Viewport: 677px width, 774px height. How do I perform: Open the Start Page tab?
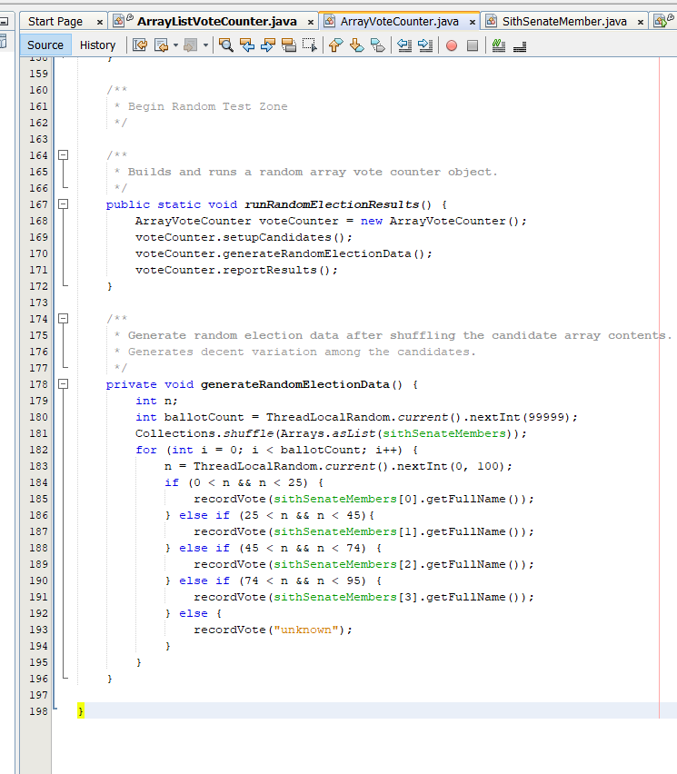pyautogui.click(x=55, y=21)
